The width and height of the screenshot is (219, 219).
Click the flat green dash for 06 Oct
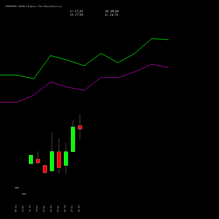click(x=17, y=187)
